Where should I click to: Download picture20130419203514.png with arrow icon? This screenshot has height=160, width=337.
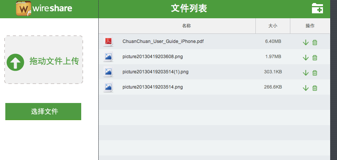point(306,88)
